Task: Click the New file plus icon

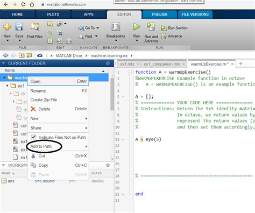Action: point(7,26)
